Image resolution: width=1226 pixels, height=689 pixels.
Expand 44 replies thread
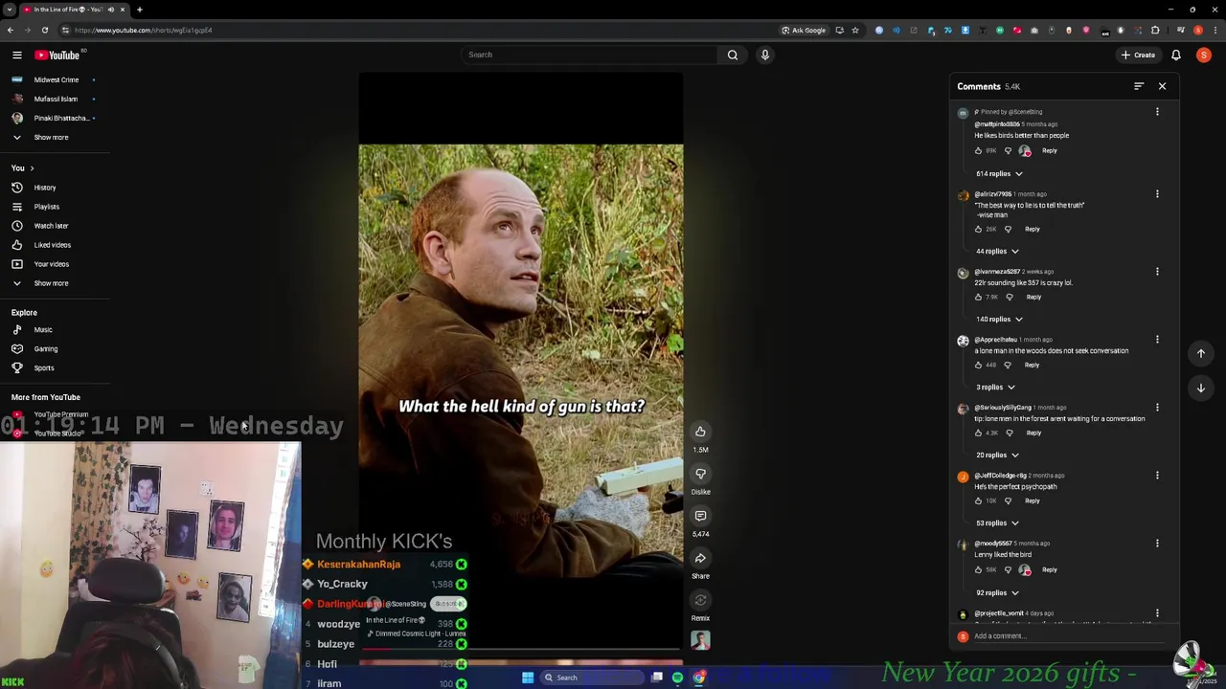[997, 252]
